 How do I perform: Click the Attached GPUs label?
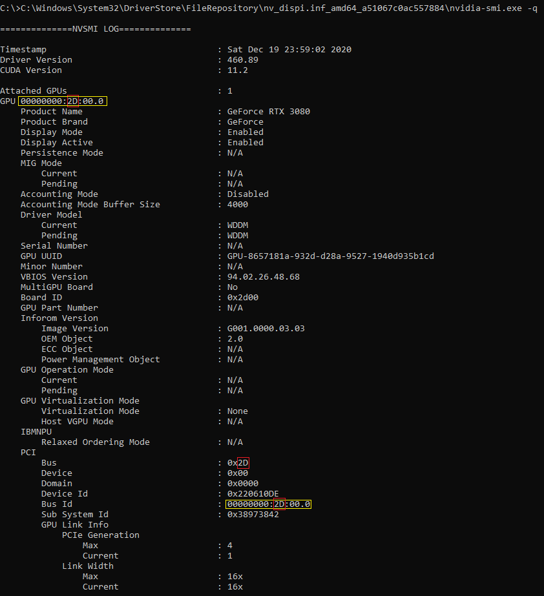(x=34, y=91)
